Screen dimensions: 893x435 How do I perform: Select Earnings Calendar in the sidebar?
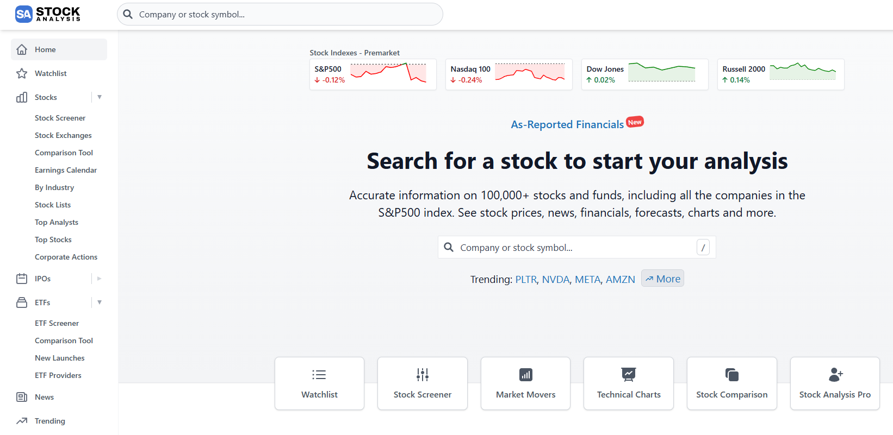pyautogui.click(x=65, y=170)
